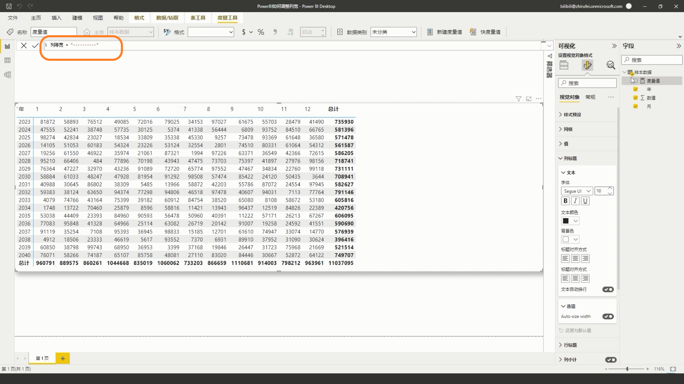Screen dimensions: 684x384
Task: Click the New Measure (新建度量值) button
Action: 444,32
